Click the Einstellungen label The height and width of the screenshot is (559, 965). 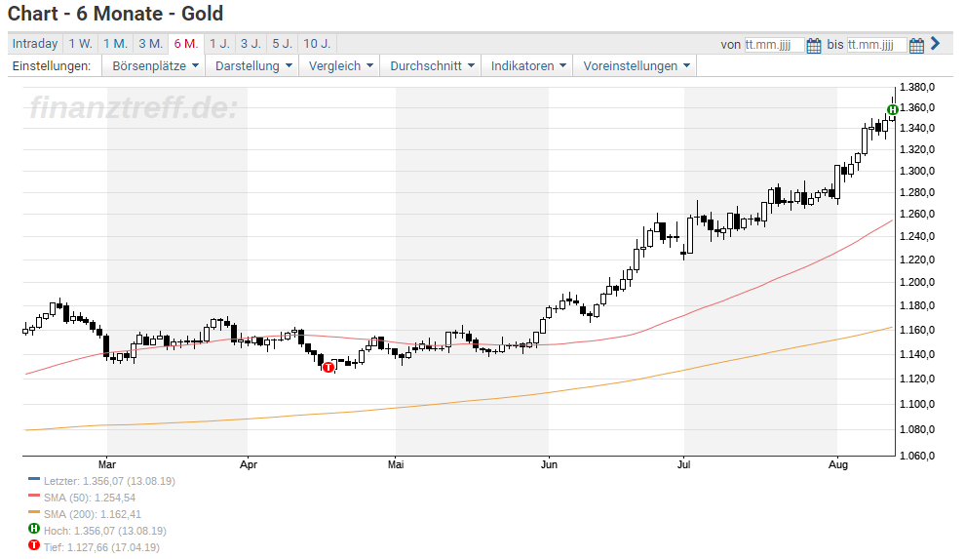pyautogui.click(x=52, y=66)
